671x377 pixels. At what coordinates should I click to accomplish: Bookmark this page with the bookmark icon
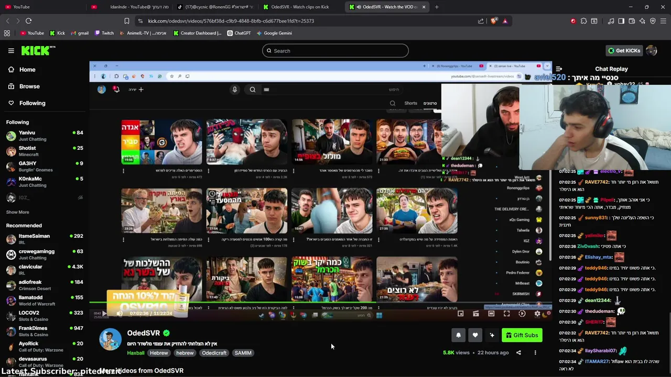(x=126, y=21)
